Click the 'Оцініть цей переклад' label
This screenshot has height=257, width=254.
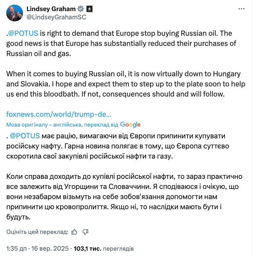click(37, 232)
